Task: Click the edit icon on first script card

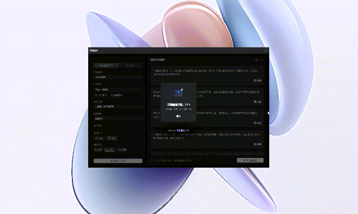Action: (x=255, y=81)
